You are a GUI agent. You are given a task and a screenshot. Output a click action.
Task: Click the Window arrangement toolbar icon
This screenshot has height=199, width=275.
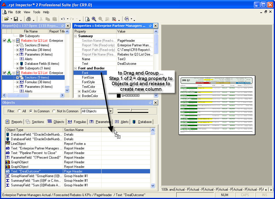click(127, 19)
